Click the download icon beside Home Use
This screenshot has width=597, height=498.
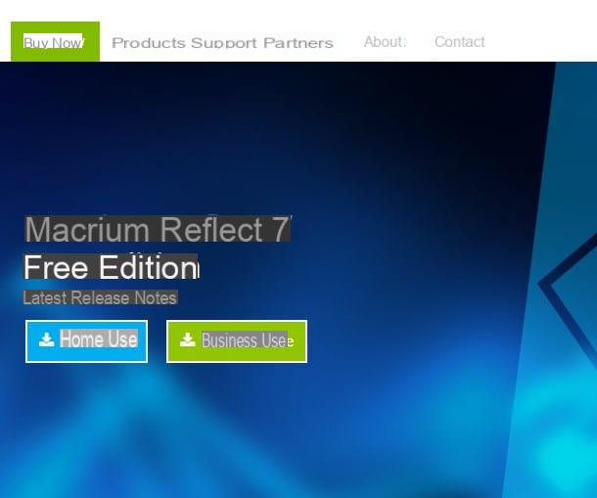(x=46, y=340)
